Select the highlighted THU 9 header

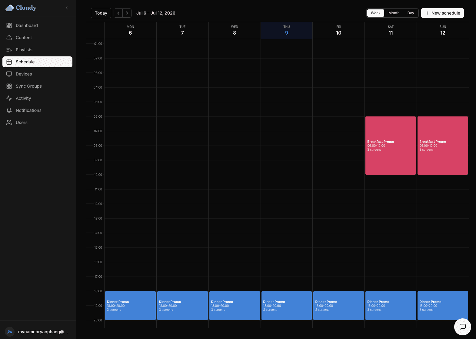[x=287, y=30]
